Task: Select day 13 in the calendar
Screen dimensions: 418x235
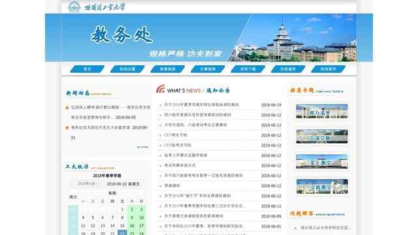Action: pyautogui.click(x=103, y=226)
